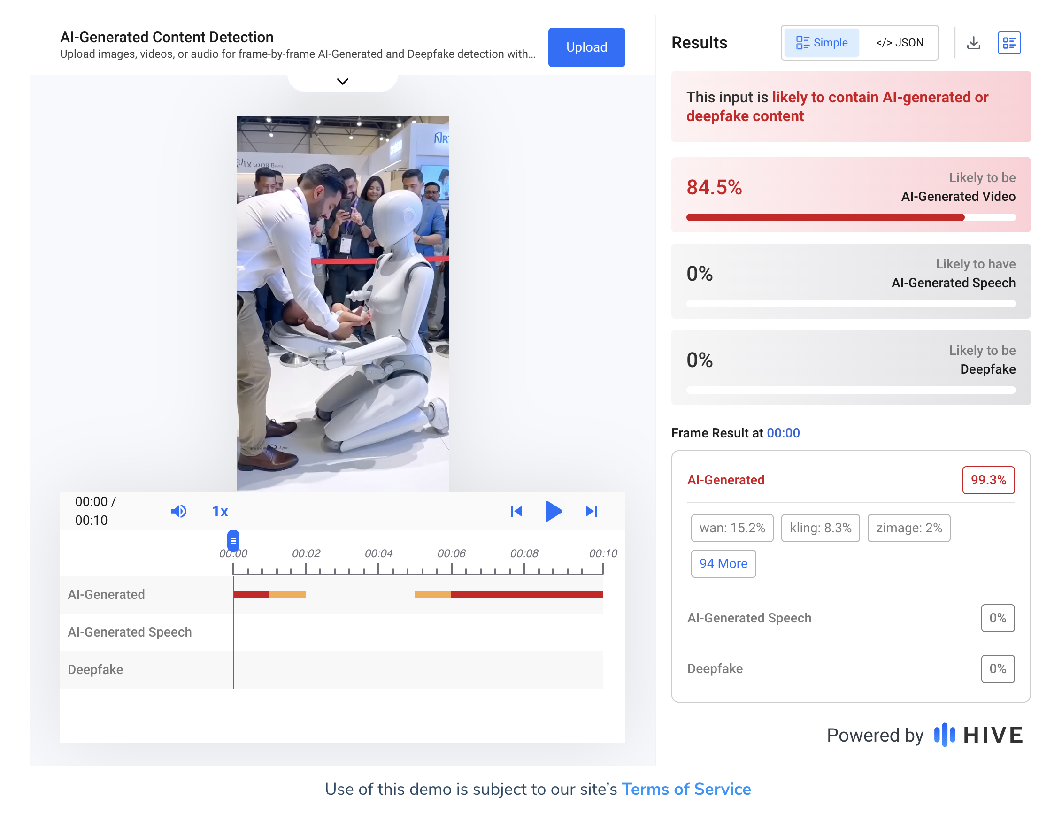Click the long red AI-Generated timeline segment

point(526,594)
